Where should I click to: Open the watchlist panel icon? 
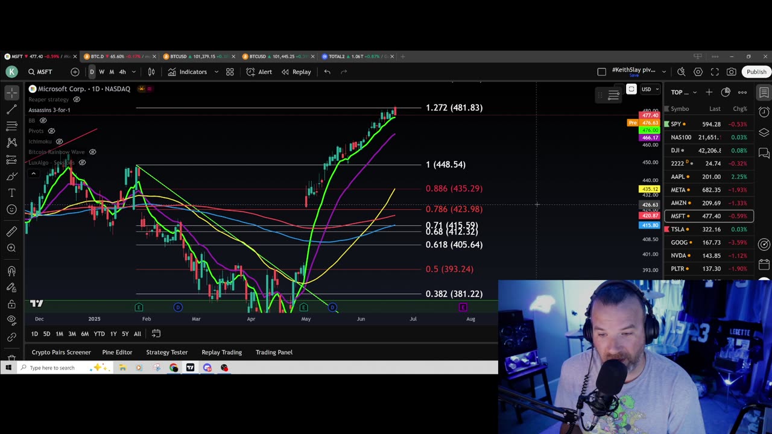click(x=764, y=92)
